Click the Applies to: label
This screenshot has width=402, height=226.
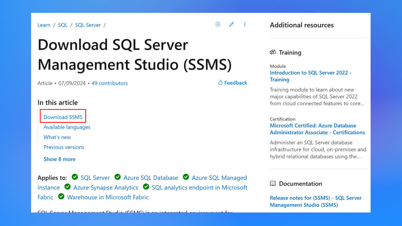(x=52, y=178)
